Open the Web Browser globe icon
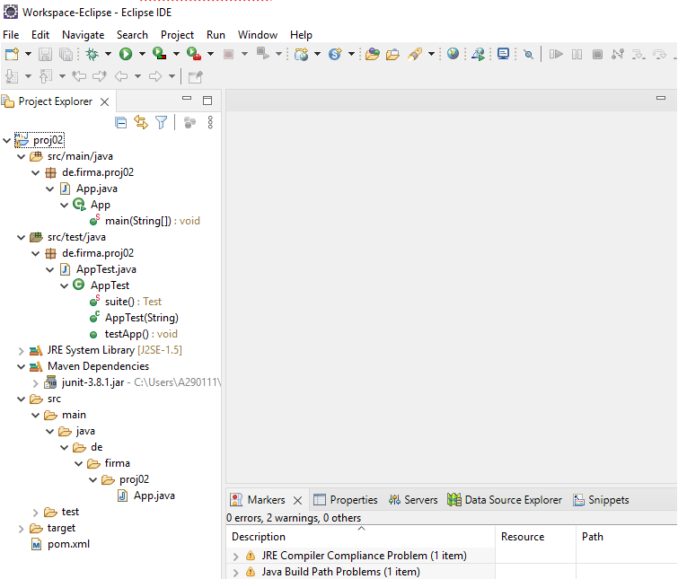 point(453,54)
